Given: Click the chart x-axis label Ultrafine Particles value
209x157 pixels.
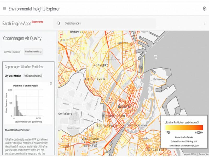Looking at the screenshot, I should point(28,122).
